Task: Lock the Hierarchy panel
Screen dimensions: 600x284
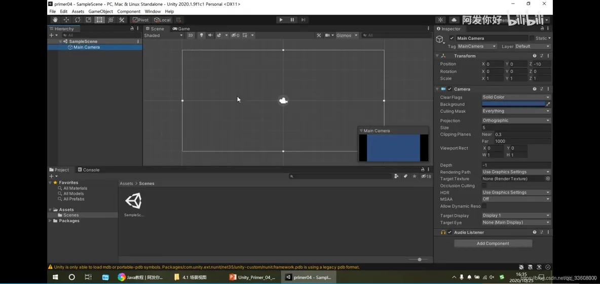Action: [x=132, y=29]
